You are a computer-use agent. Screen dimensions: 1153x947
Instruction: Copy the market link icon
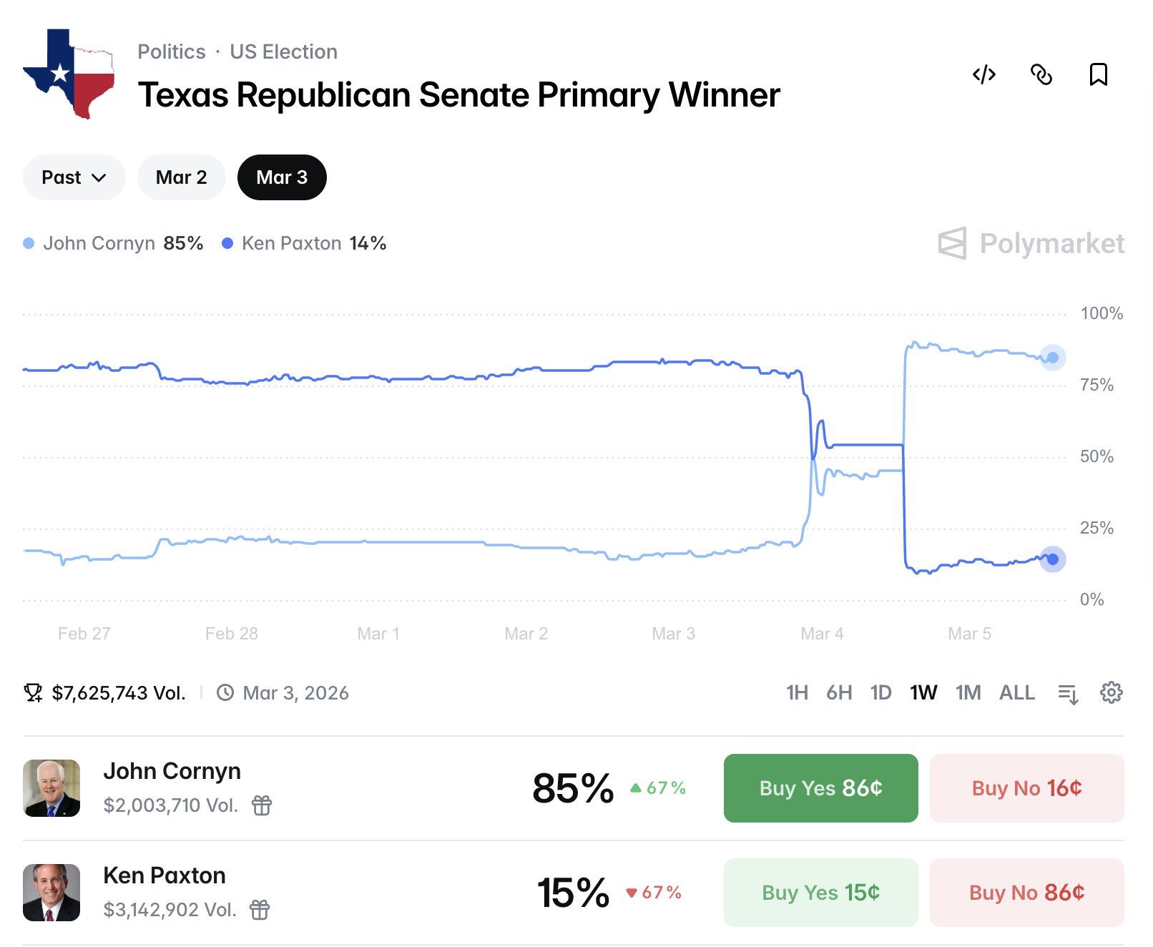[x=1041, y=74]
